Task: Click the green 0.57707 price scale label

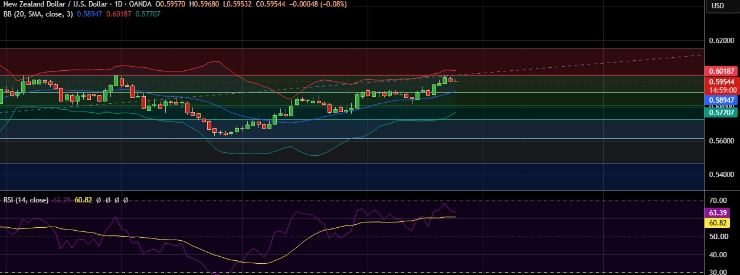Action: [x=722, y=112]
